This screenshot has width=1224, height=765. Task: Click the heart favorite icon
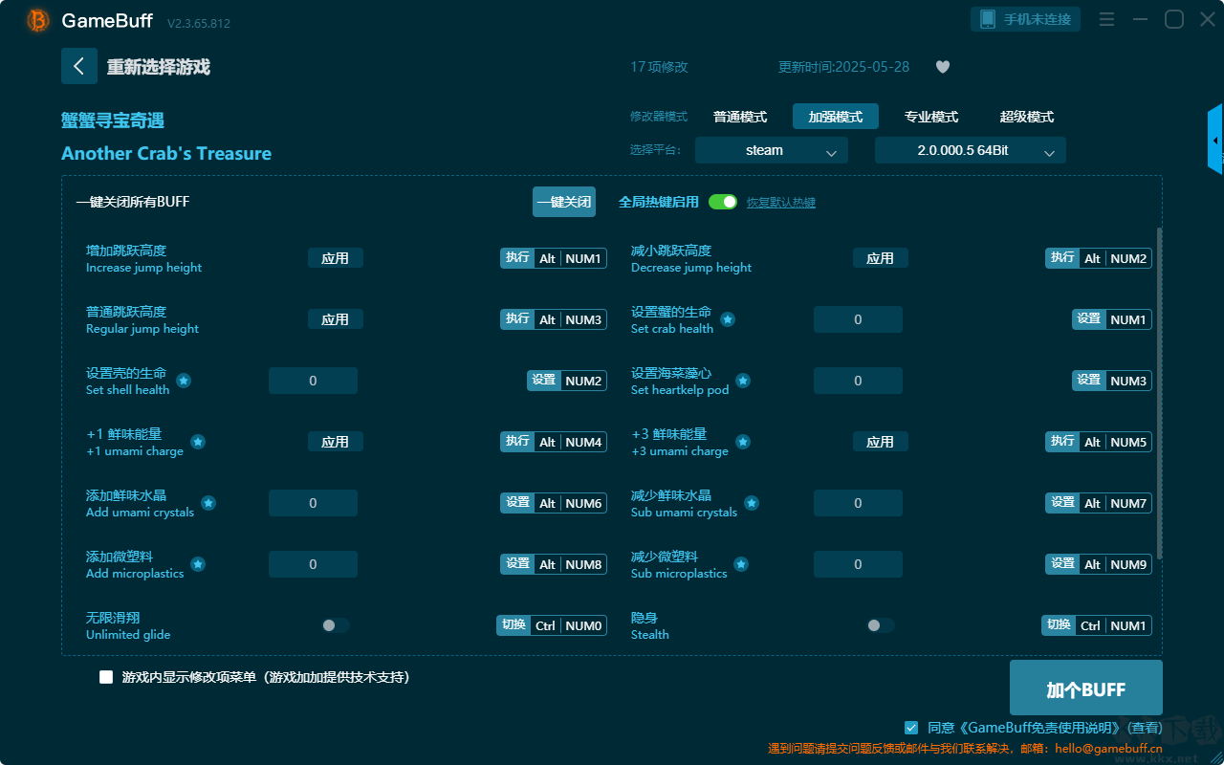[943, 67]
